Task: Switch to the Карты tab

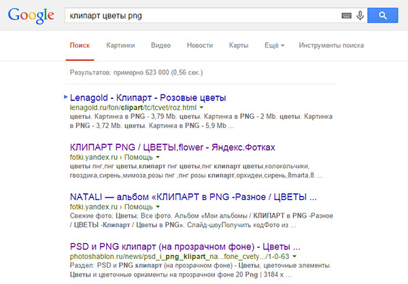Action: pyautogui.click(x=239, y=45)
